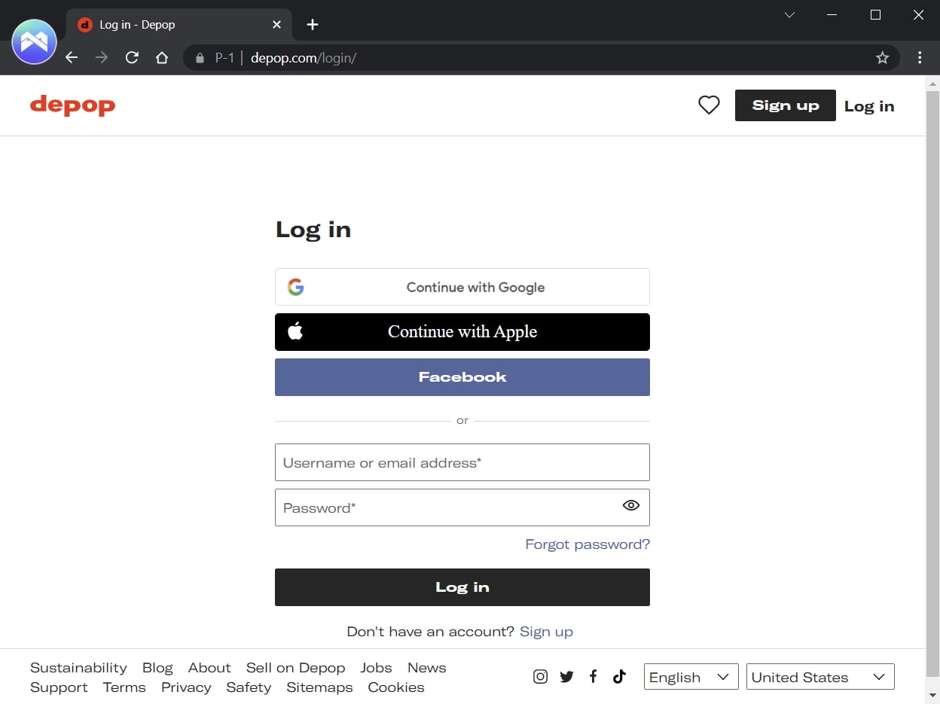
Task: Open the Blog footer link
Action: coord(157,668)
